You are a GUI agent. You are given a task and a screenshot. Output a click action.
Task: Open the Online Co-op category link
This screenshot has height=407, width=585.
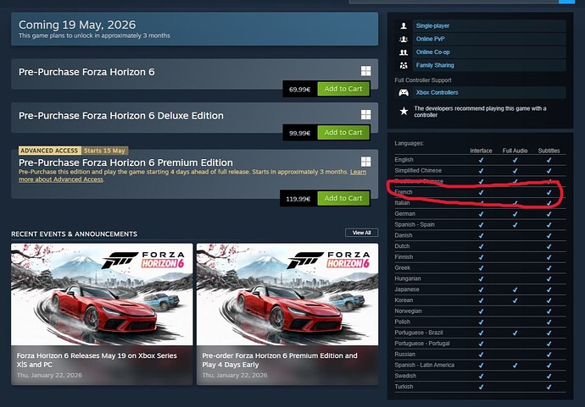[x=432, y=52]
